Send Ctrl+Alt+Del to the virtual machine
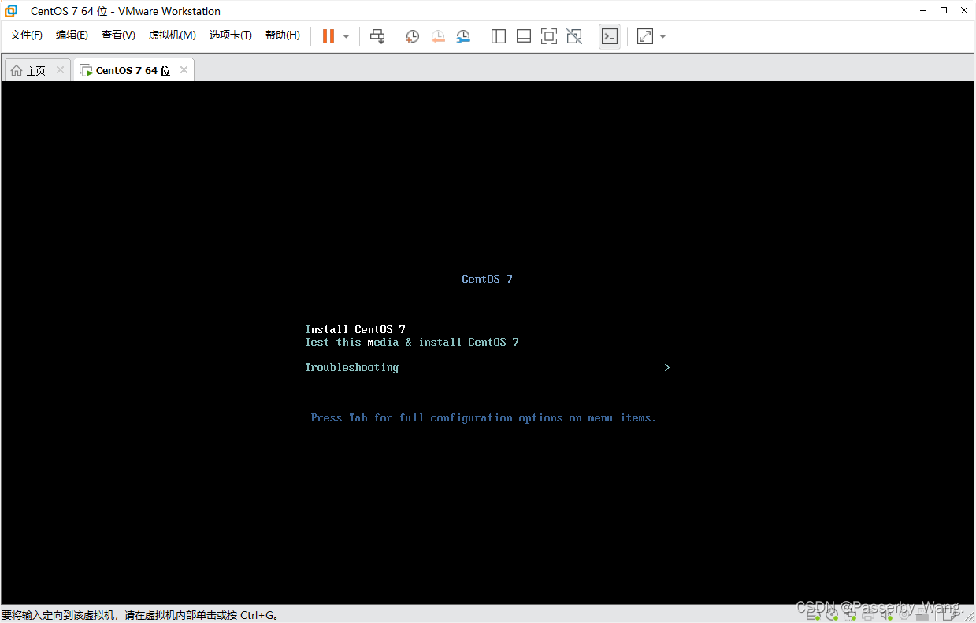The width and height of the screenshot is (976, 623). 377,36
